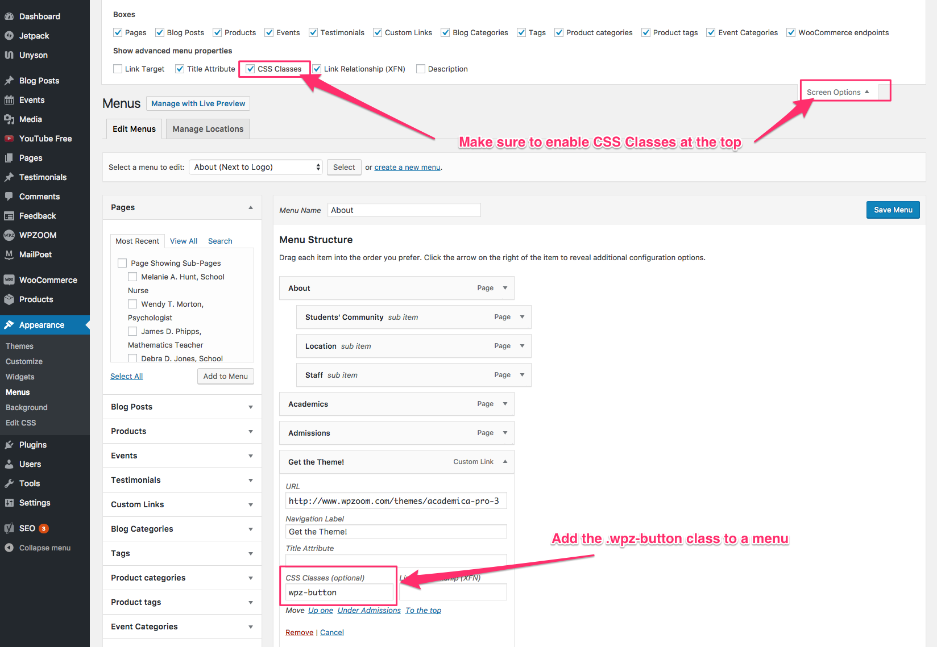Open Media via its sidebar icon
The image size is (937, 647).
(9, 119)
